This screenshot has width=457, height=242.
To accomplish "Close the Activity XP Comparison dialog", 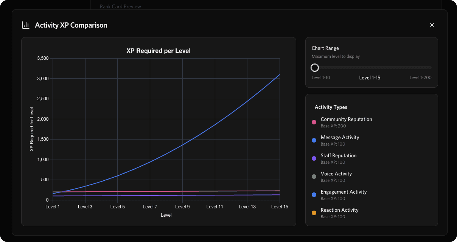I will 432,25.
